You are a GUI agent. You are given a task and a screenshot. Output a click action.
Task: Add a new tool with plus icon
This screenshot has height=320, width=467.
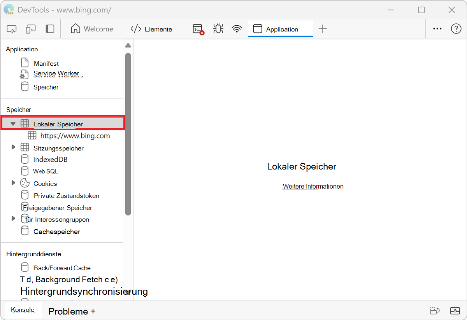coord(323,29)
